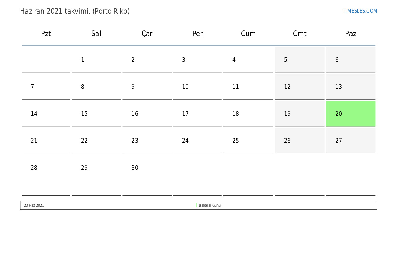Viewport: 397px width, 280px height.
Task: Choose day 13 on Sunday
Action: coord(351,87)
